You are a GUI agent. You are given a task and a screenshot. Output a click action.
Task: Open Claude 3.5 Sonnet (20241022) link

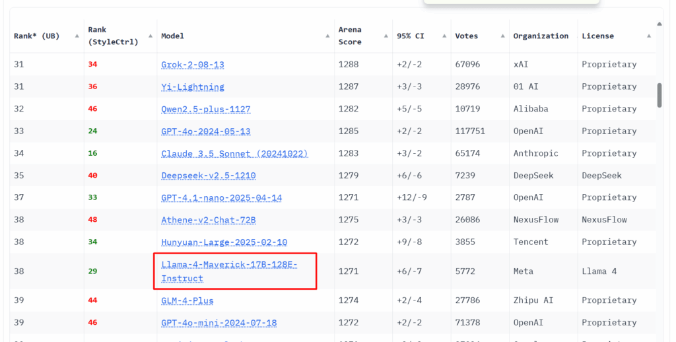coord(234,154)
